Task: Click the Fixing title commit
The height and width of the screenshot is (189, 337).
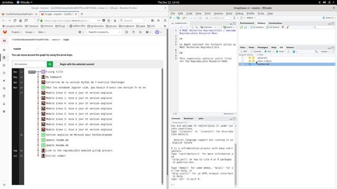Action: coord(54,72)
